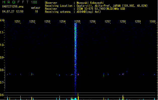Click the kHz axis unit label
Image resolution: width=158 pixels, height=100 pixels.
tap(2, 20)
